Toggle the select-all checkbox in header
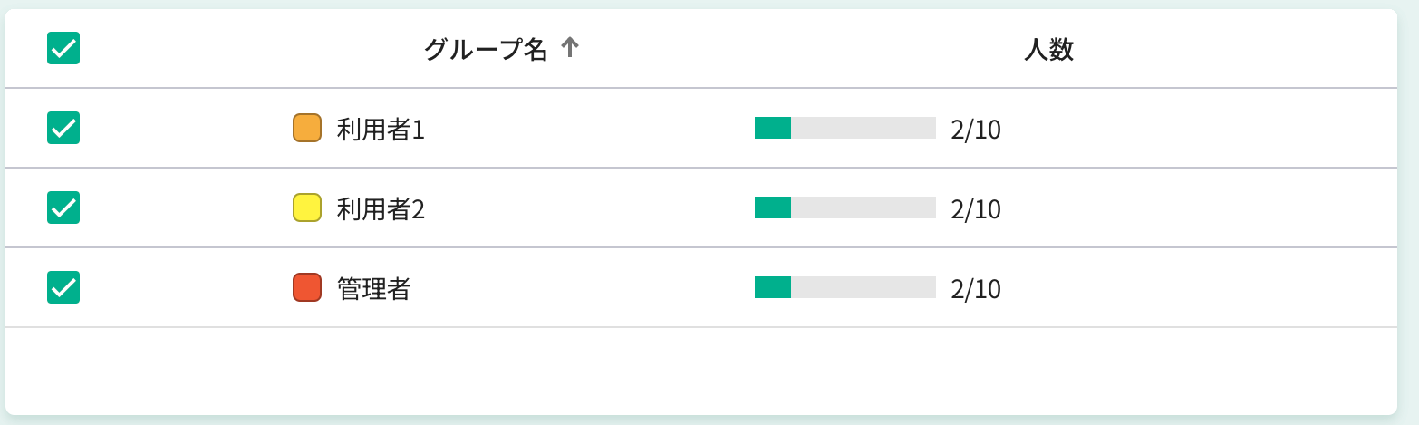This screenshot has height=425, width=1419. tap(63, 48)
